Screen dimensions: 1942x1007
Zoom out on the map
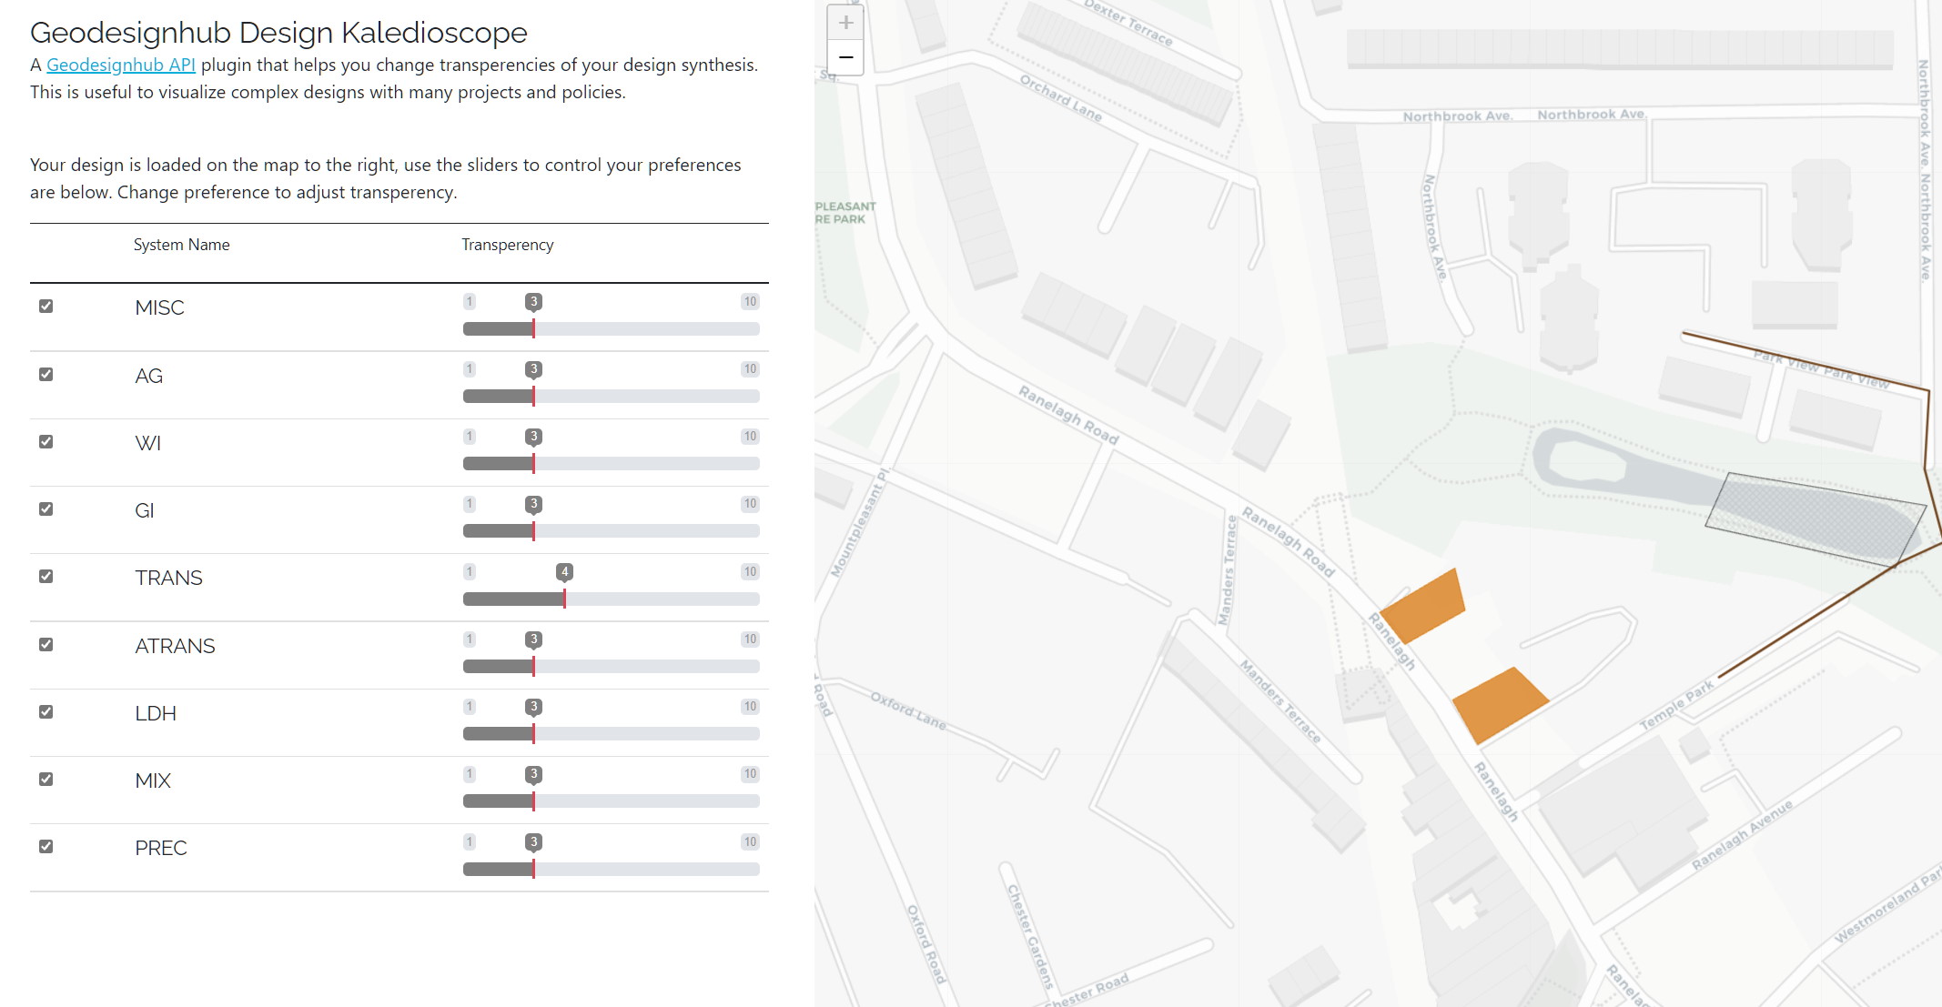coord(845,57)
